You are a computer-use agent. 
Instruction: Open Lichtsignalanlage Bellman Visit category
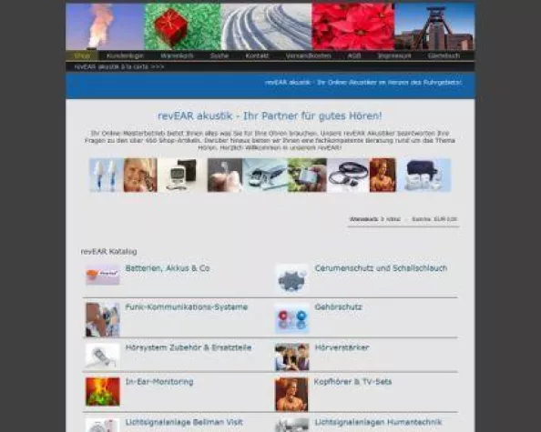point(184,422)
